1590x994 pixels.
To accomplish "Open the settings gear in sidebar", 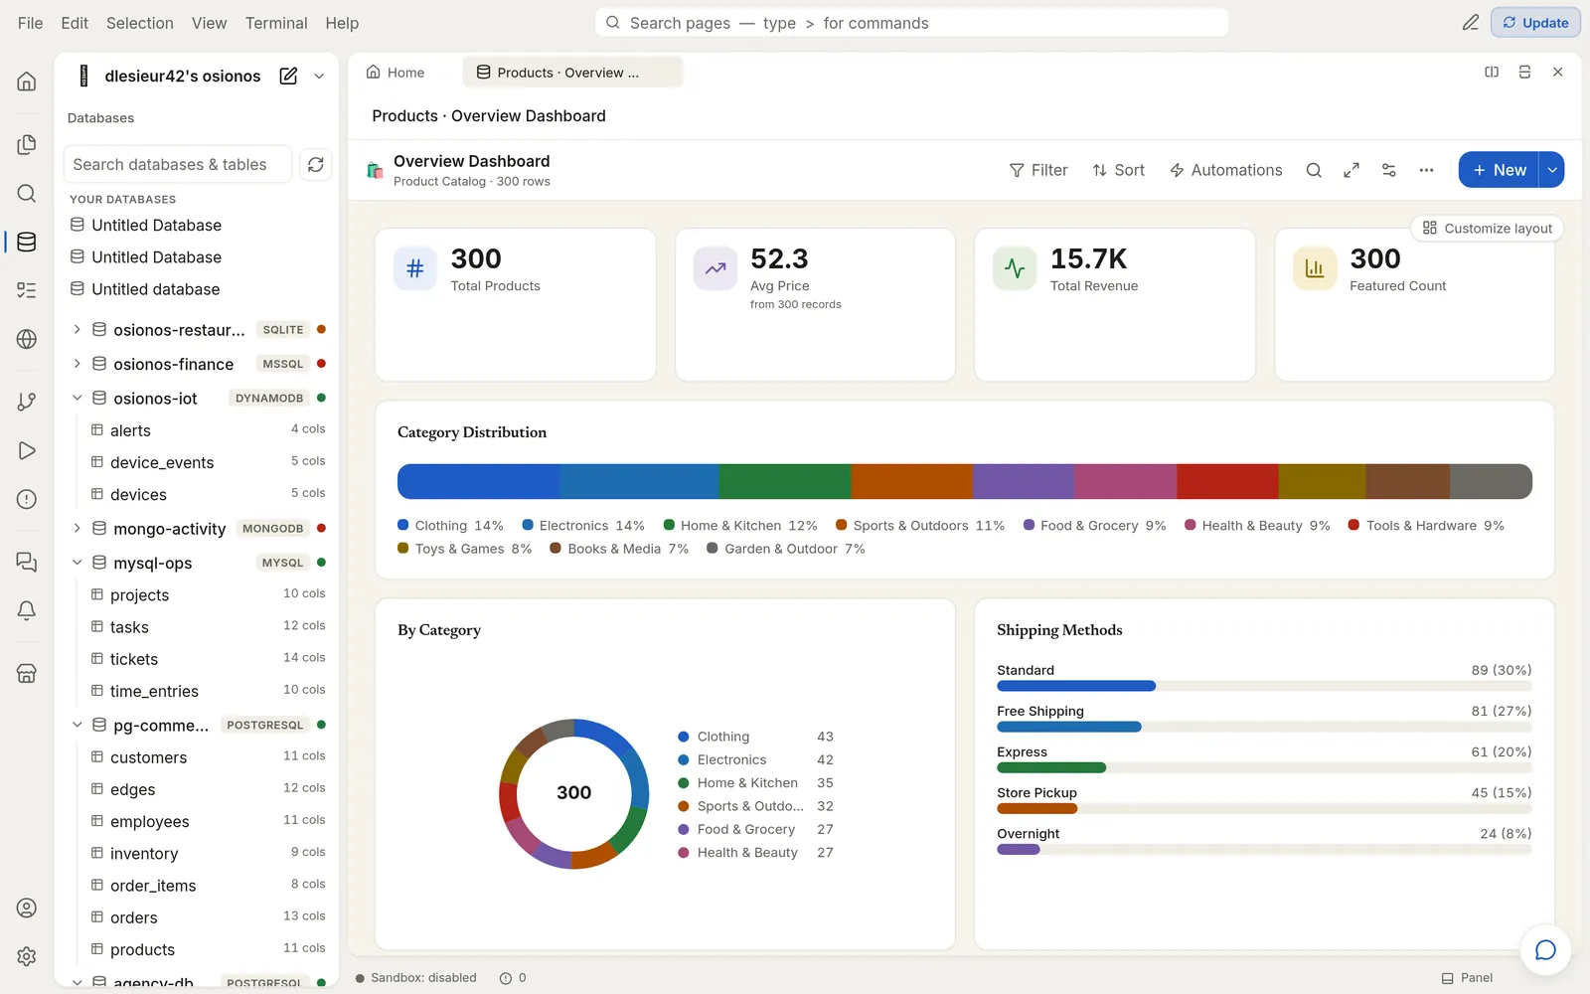I will click(27, 956).
